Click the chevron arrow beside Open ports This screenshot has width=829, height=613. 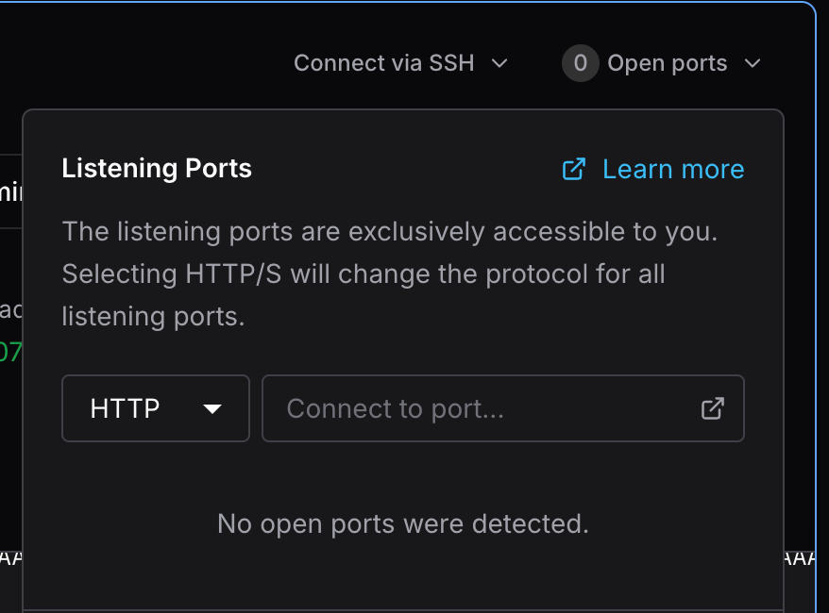click(x=753, y=63)
